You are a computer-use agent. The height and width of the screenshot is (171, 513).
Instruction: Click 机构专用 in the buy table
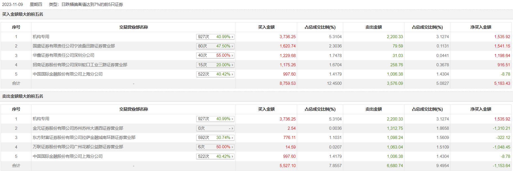tap(41, 37)
